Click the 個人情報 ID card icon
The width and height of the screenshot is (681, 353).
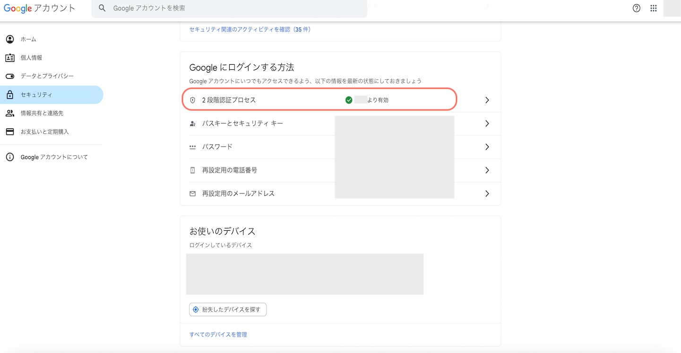click(x=10, y=58)
